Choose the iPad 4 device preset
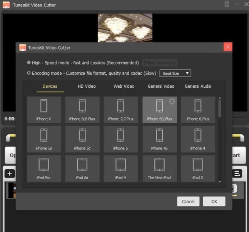This screenshot has width=249, height=232. pos(121,169)
